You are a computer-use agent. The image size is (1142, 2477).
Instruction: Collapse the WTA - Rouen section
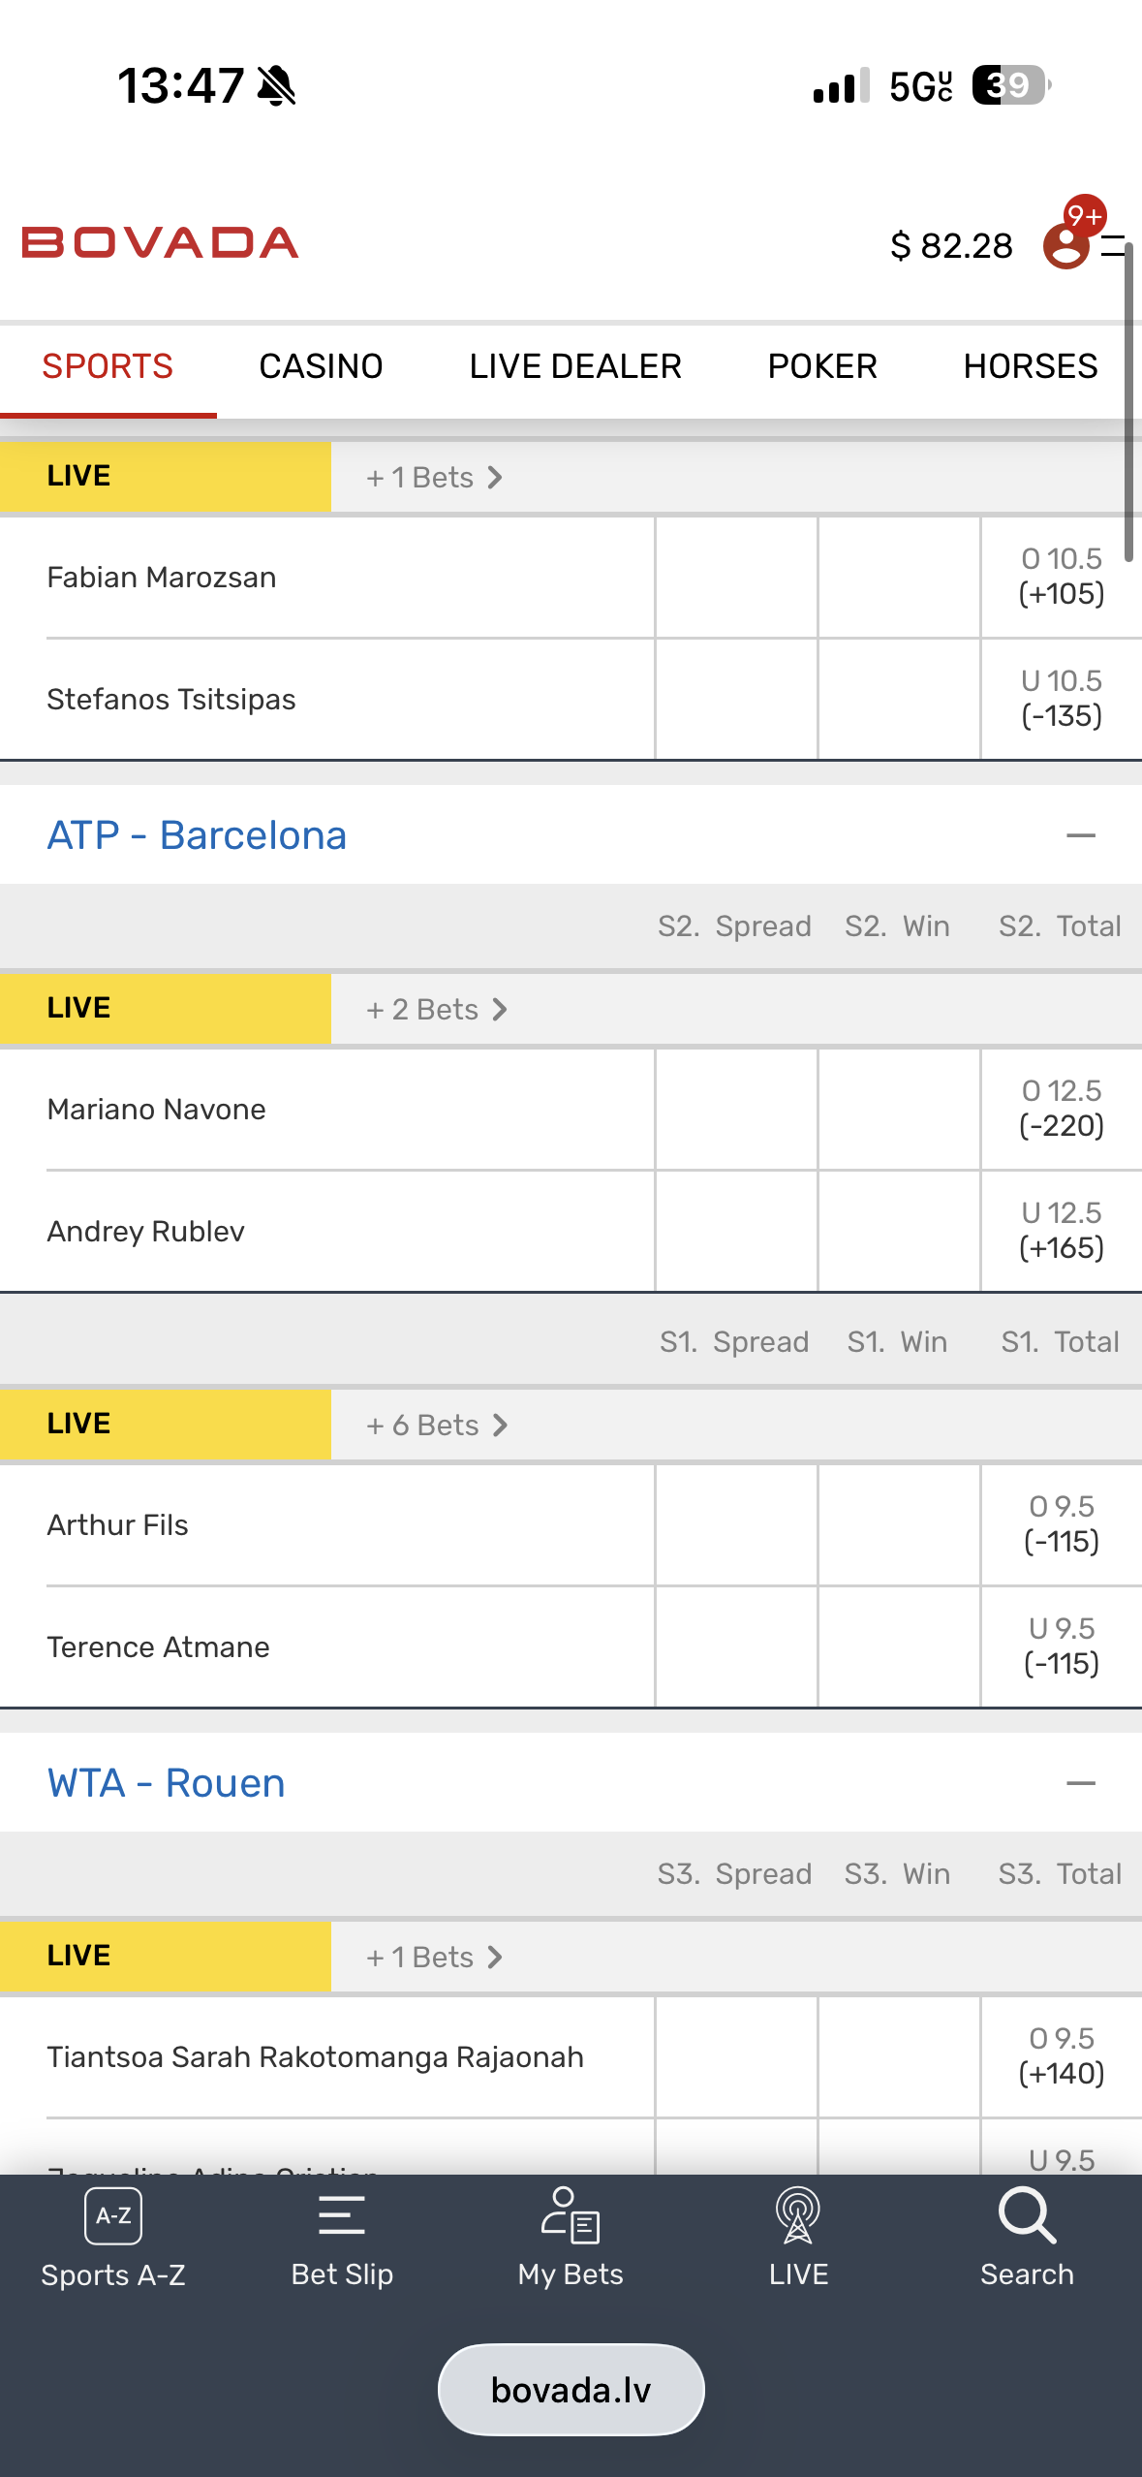[1081, 1783]
